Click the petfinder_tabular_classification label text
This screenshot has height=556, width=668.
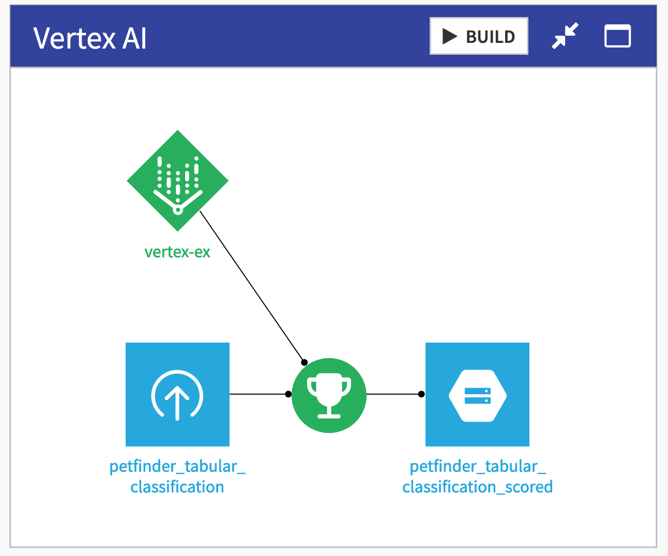(177, 476)
